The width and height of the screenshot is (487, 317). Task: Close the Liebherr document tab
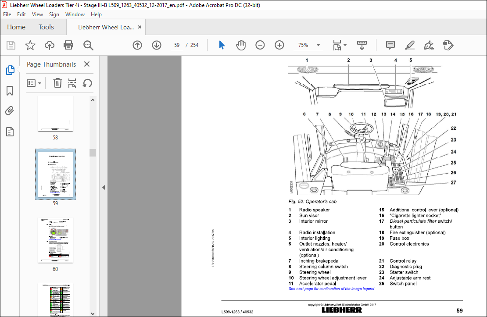(x=140, y=27)
